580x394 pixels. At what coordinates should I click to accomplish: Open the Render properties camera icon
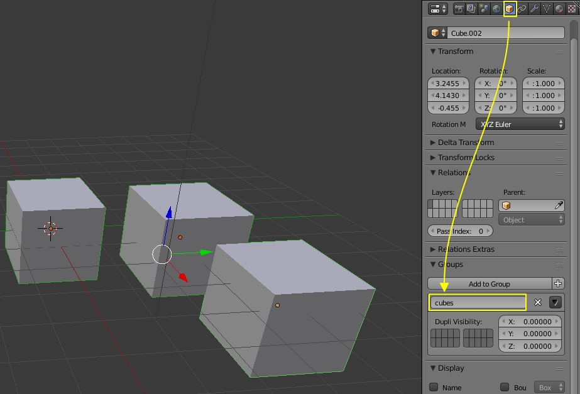(459, 8)
